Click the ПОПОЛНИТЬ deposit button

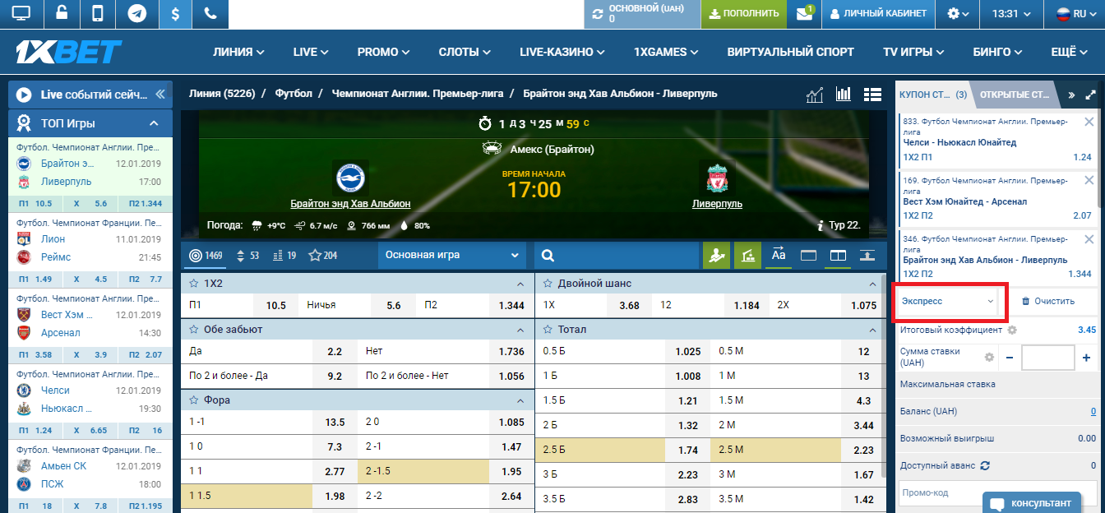(744, 14)
